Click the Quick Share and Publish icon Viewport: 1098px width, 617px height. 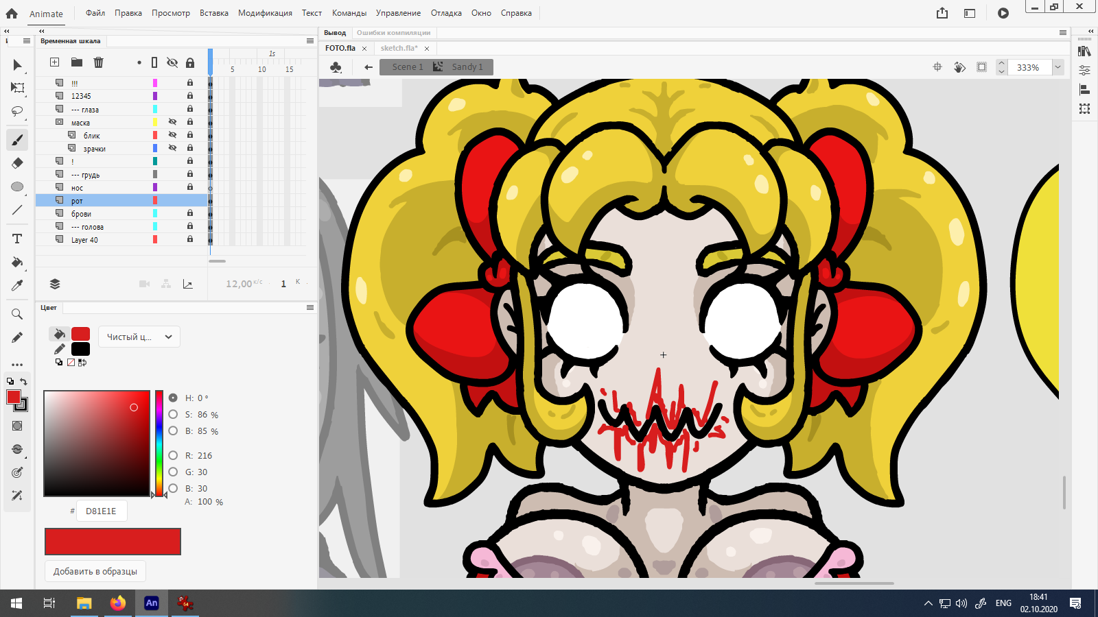(942, 13)
